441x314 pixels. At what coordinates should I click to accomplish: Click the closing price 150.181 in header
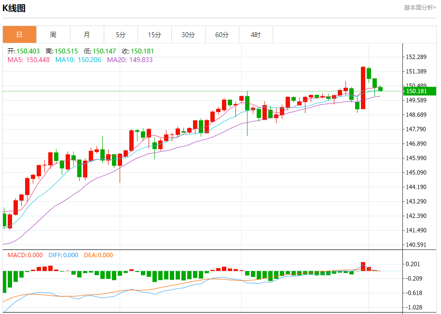tap(142, 51)
